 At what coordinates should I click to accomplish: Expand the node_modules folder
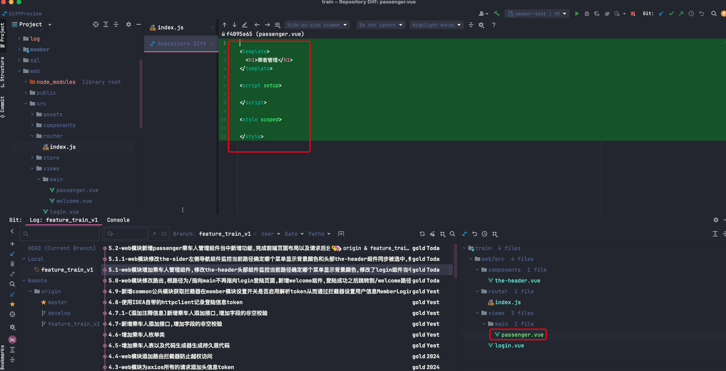26,82
